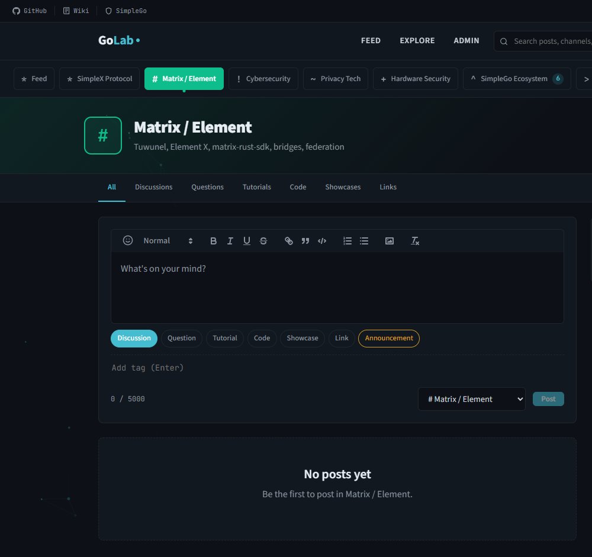Image resolution: width=592 pixels, height=557 pixels.
Task: Open the # Matrix / Element channel selector
Action: click(472, 399)
